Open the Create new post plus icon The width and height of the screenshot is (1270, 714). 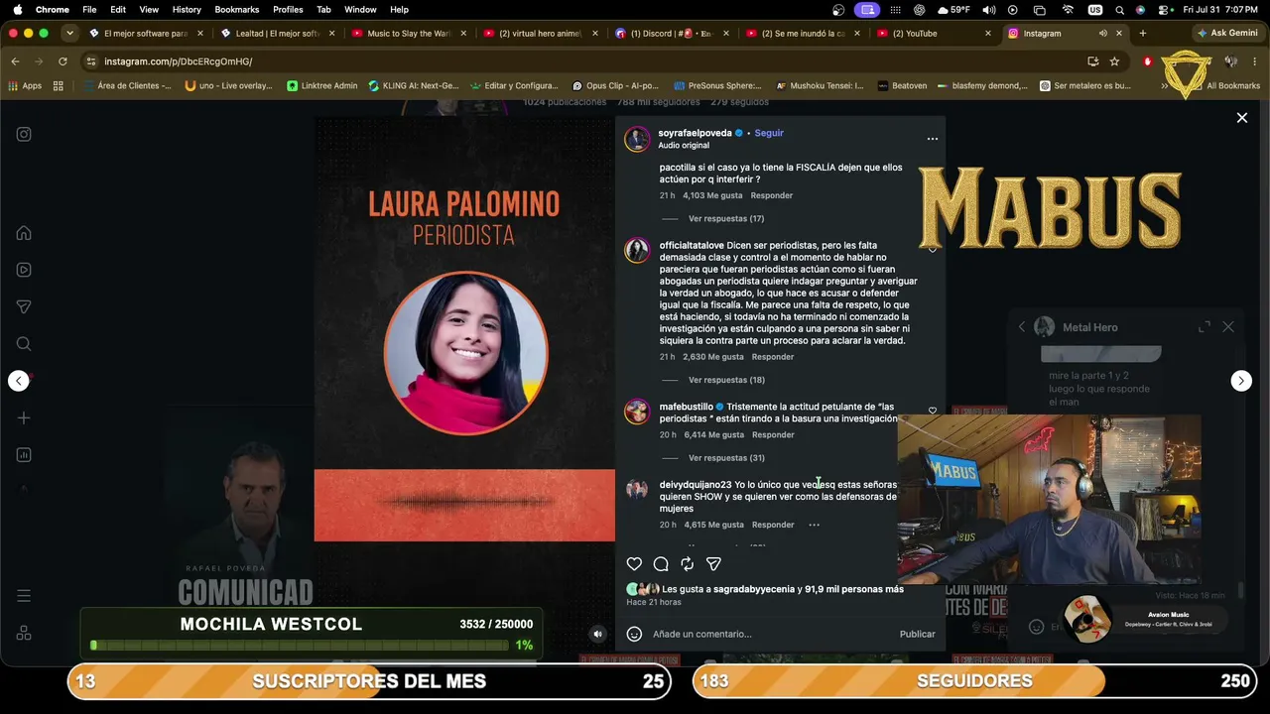tap(24, 417)
